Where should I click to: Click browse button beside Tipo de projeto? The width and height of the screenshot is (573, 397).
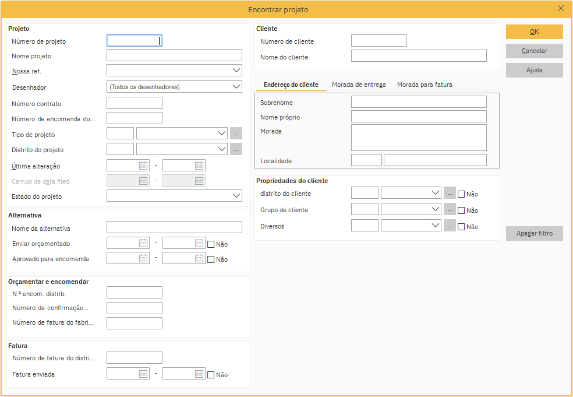[236, 133]
